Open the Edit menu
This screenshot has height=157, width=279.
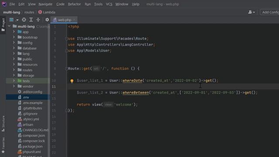[x=21, y=4]
